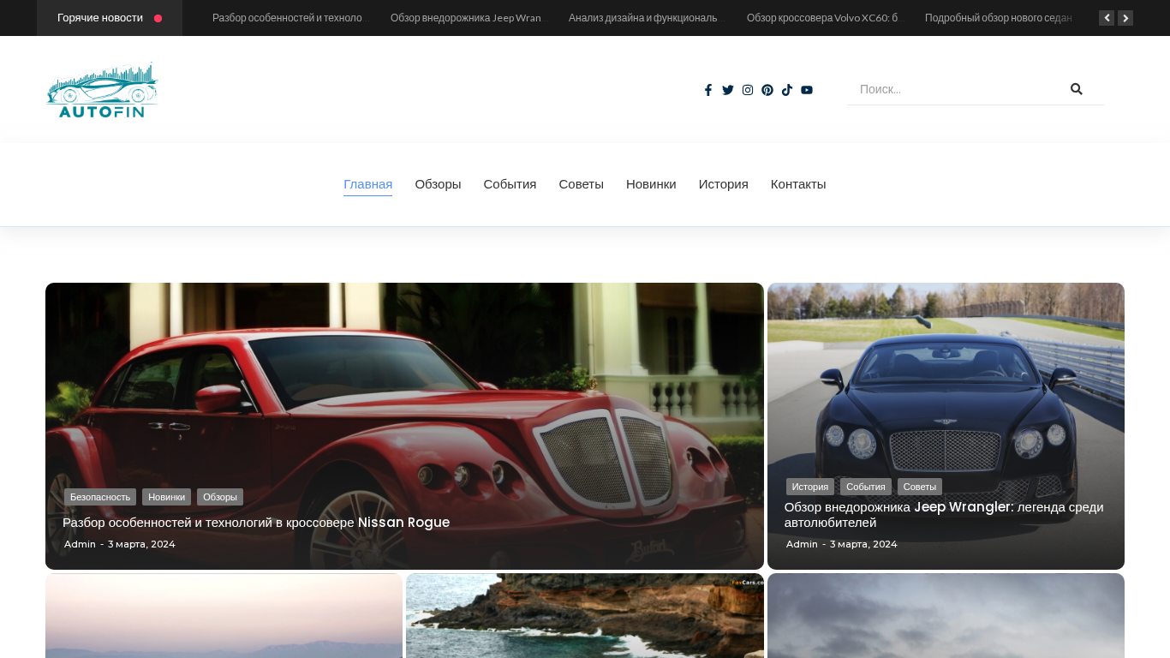Open the Jeep Wrangler article title

pyautogui.click(x=944, y=515)
